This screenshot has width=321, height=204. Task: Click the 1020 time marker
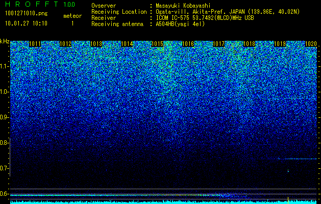311,44
